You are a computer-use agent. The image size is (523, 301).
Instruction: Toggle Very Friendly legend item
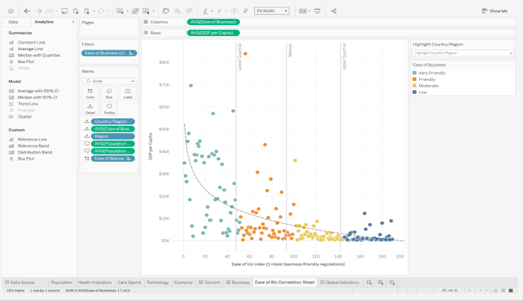tap(432, 73)
